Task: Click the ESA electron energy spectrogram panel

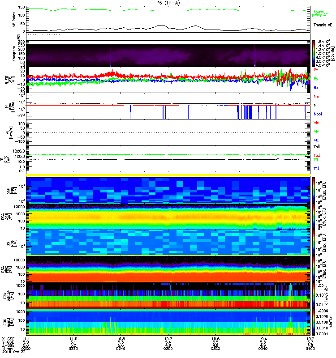Action: pyautogui.click(x=168, y=269)
